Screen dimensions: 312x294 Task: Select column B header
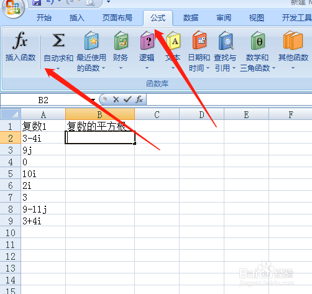pyautogui.click(x=100, y=114)
